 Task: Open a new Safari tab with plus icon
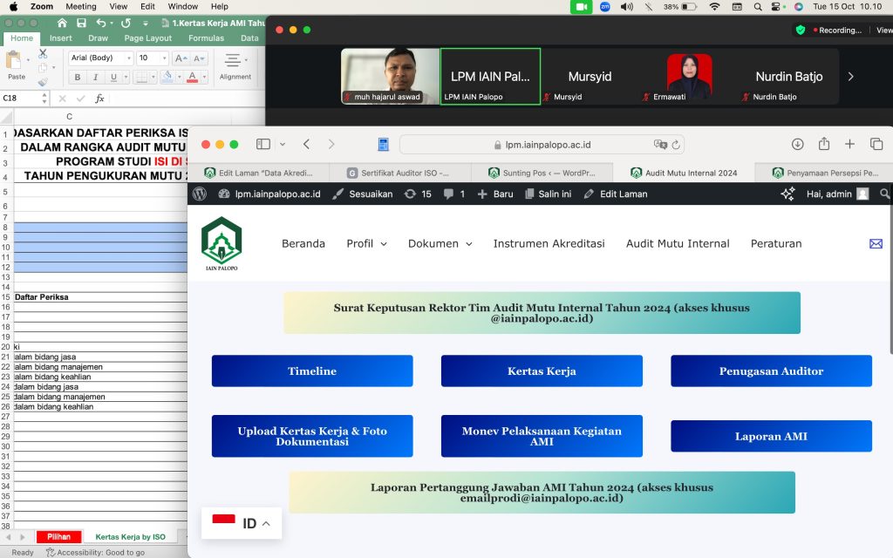(x=849, y=144)
